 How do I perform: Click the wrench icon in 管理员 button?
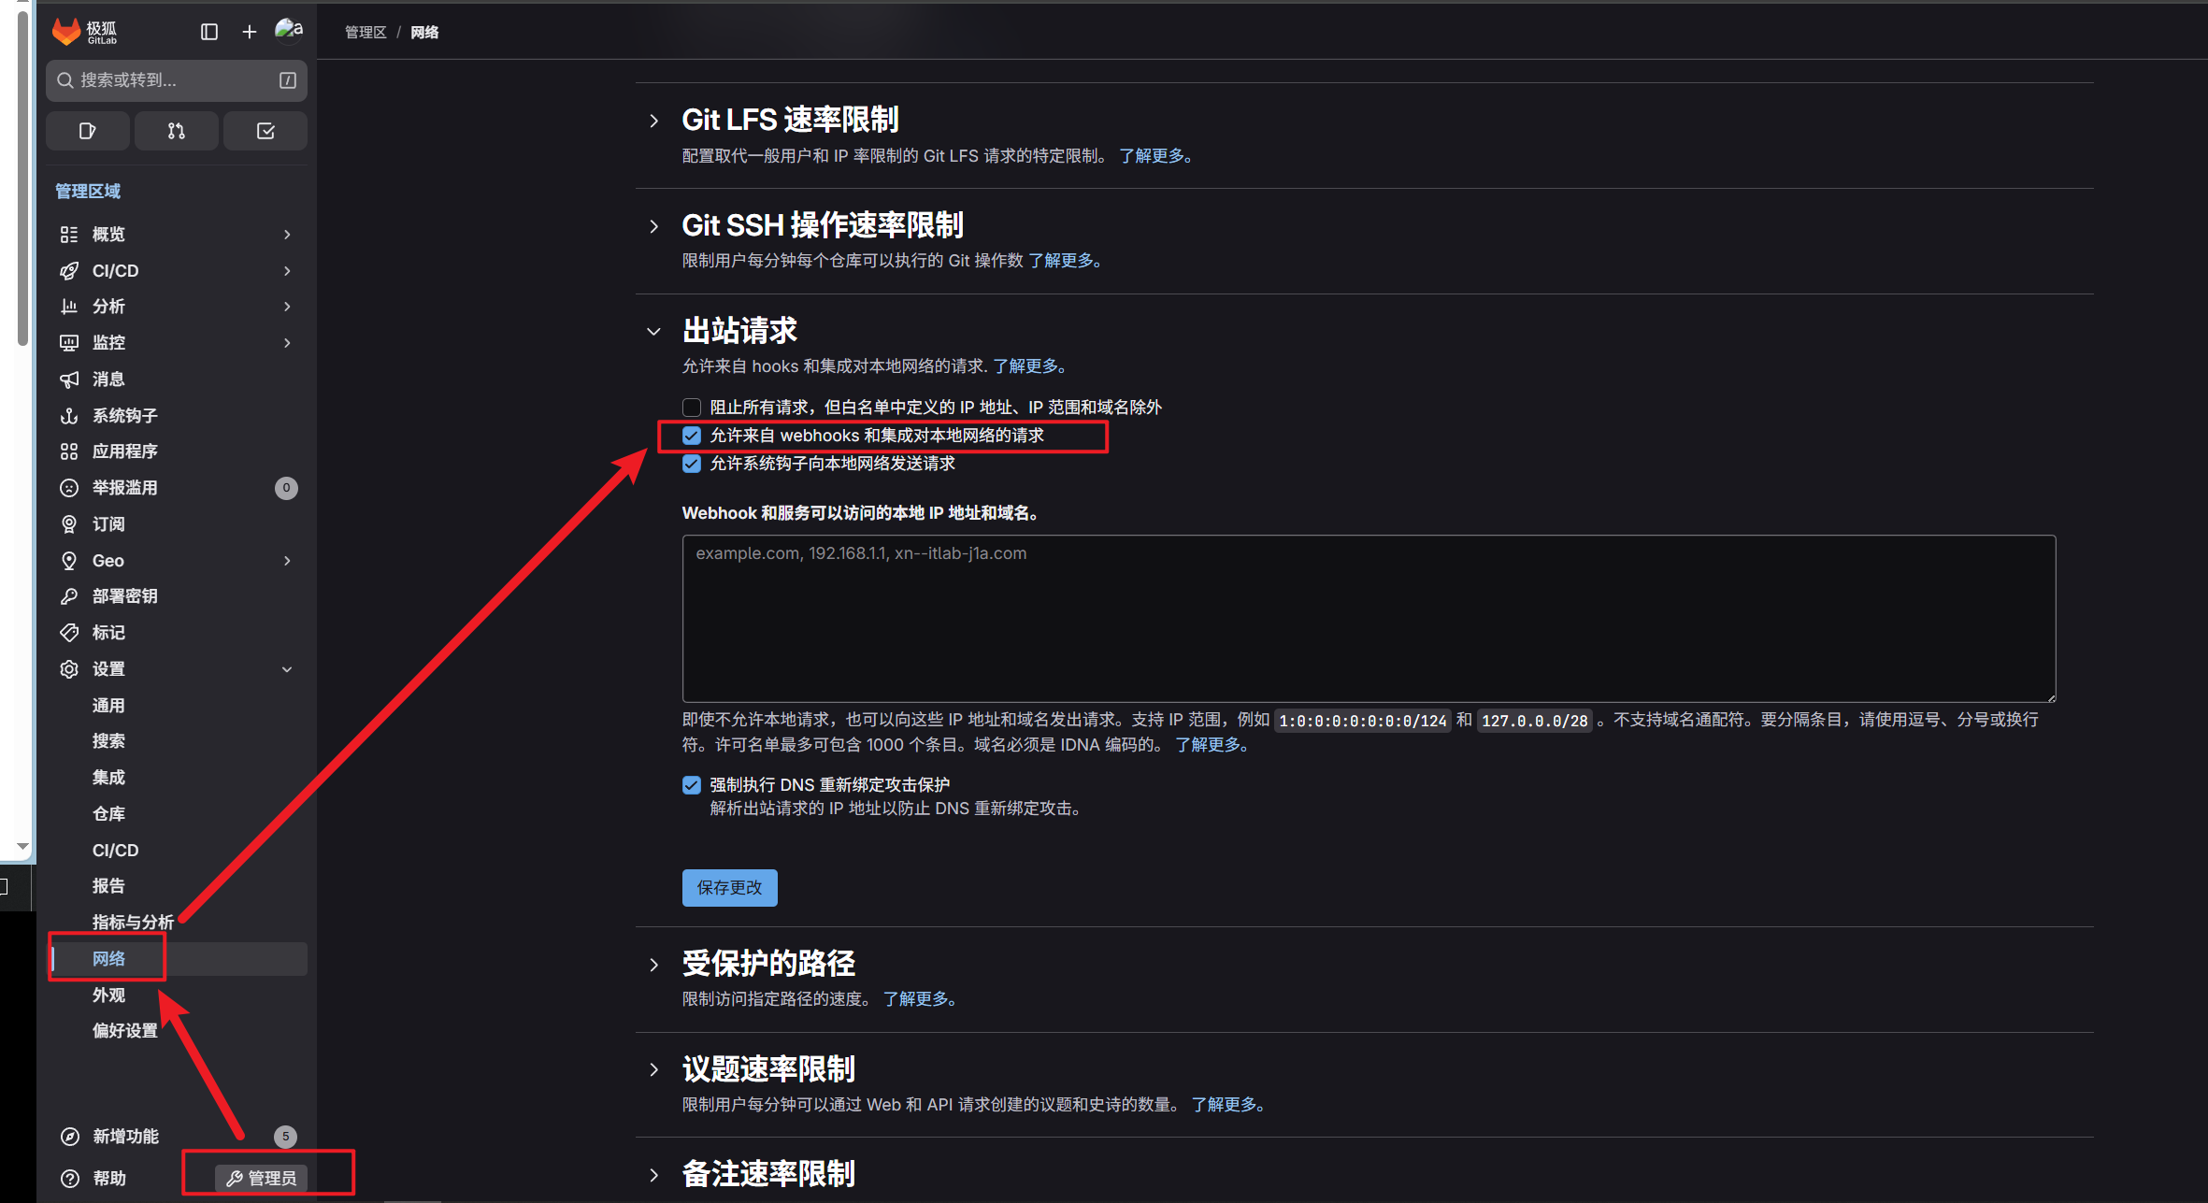pyautogui.click(x=235, y=1179)
